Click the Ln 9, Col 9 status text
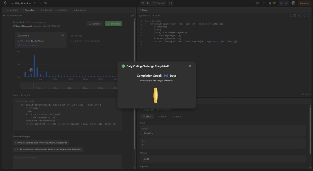The height and width of the screenshot is (171, 313). [x=305, y=94]
